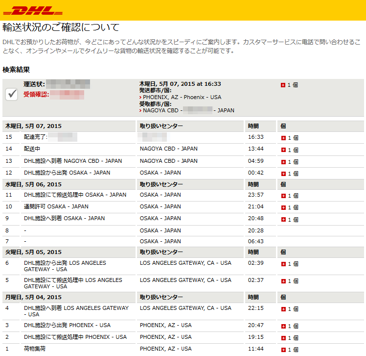Expand pieces for row 5 processing at LOS ANGELES GATEWAY
The image size is (366, 356).
[x=283, y=281]
